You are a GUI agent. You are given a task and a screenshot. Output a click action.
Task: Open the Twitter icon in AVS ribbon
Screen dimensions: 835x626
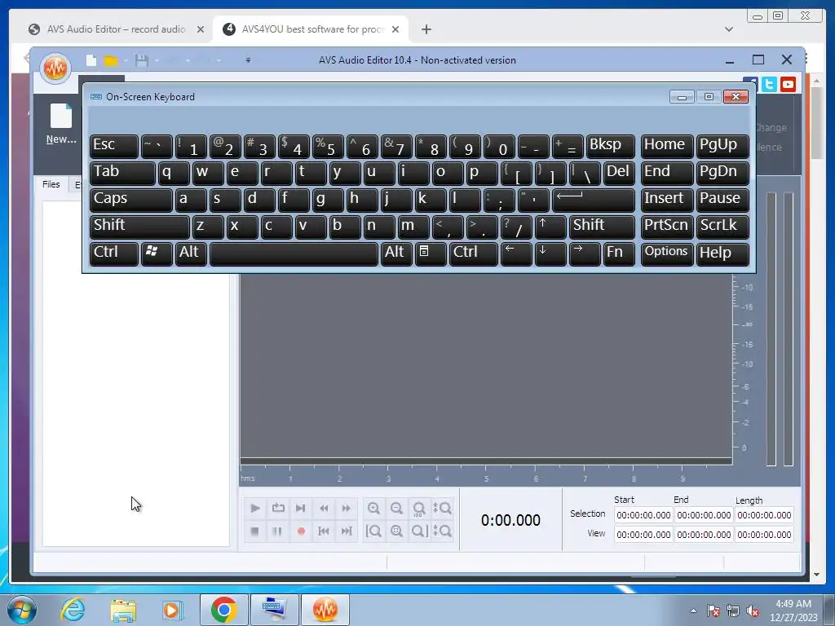(x=769, y=84)
